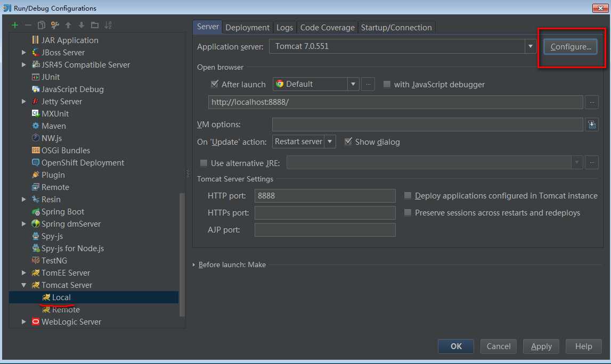This screenshot has height=364, width=611.
Task: Click the Help button
Action: (x=583, y=346)
